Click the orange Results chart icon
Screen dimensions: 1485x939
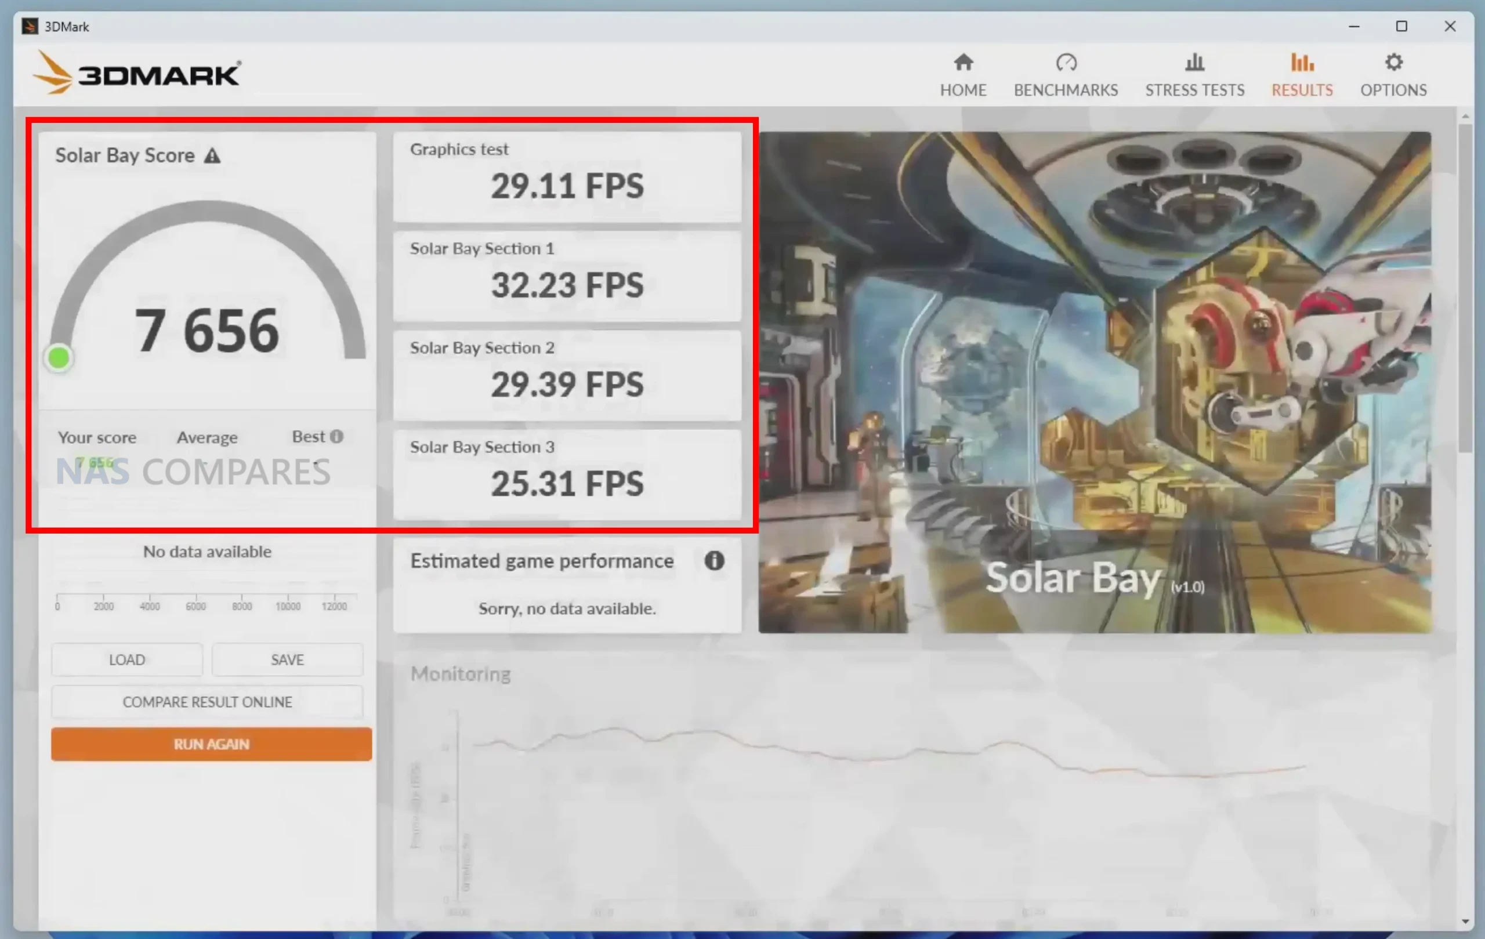point(1302,62)
